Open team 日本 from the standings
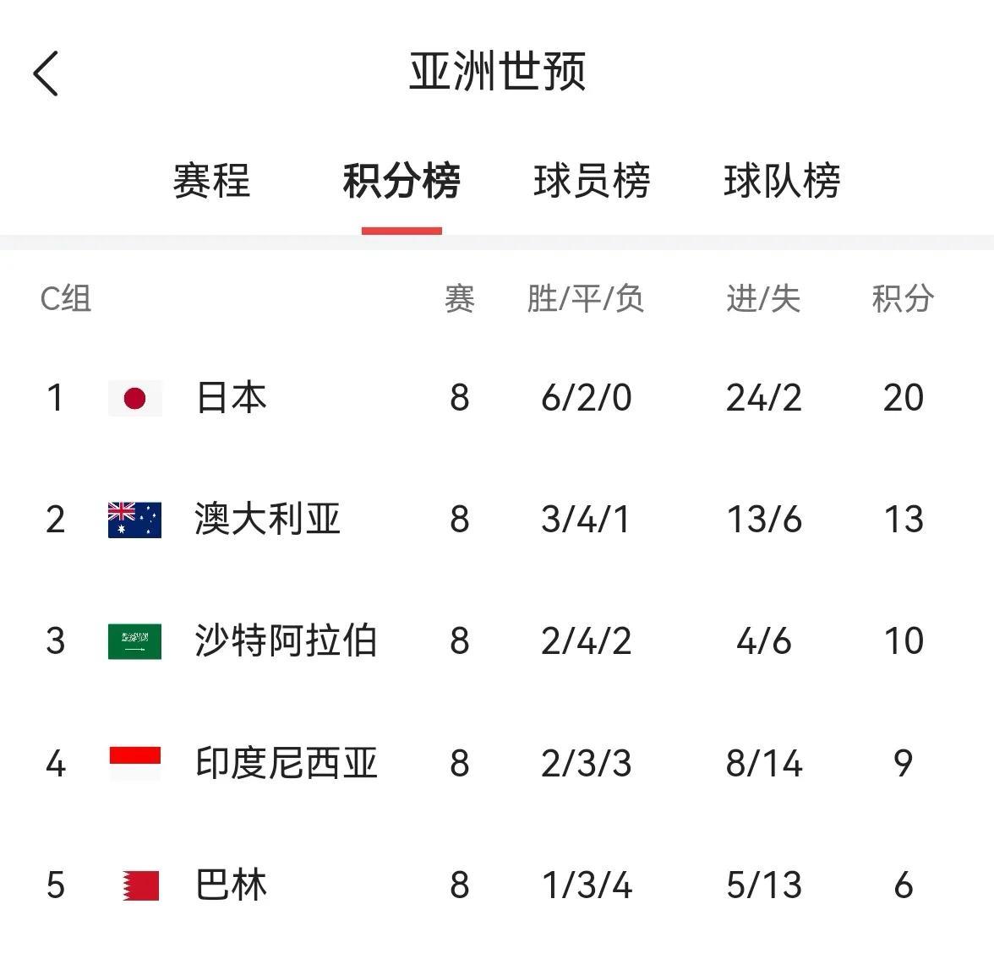 pyautogui.click(x=232, y=398)
